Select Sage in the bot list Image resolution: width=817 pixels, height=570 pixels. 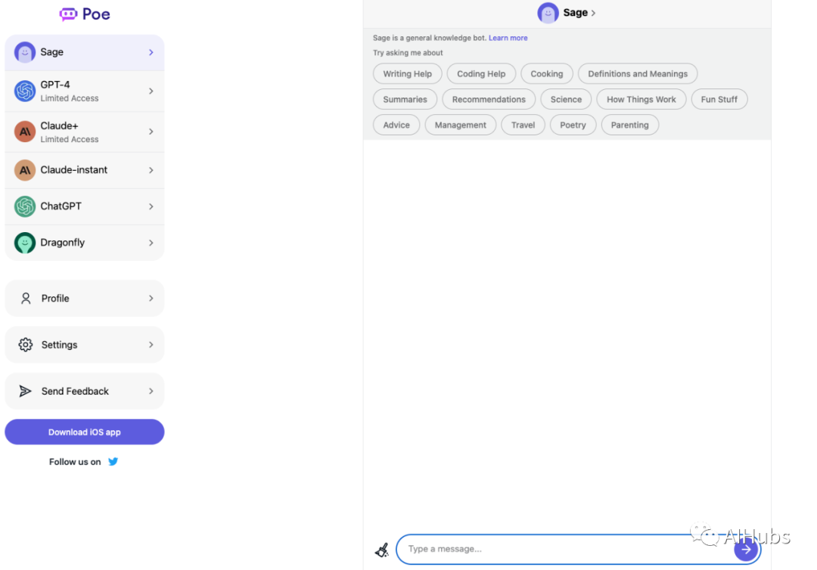pyautogui.click(x=84, y=52)
